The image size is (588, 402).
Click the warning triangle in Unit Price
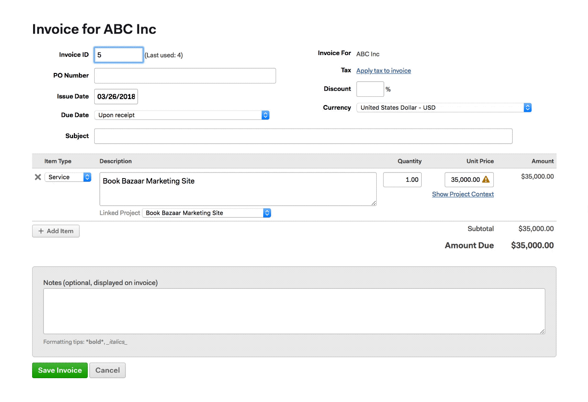(486, 180)
